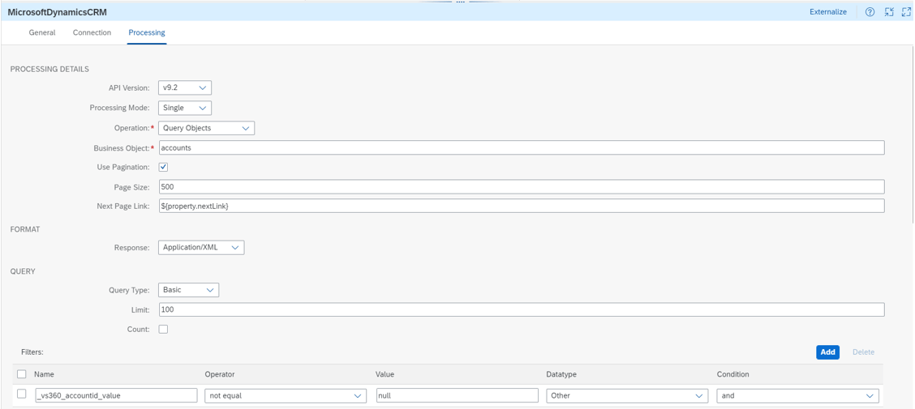Toggle the Use Pagination checkbox
The height and width of the screenshot is (409, 915).
point(163,167)
